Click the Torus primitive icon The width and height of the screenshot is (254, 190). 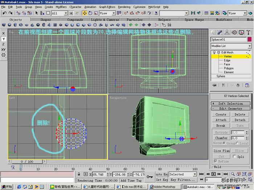(x=21, y=25)
